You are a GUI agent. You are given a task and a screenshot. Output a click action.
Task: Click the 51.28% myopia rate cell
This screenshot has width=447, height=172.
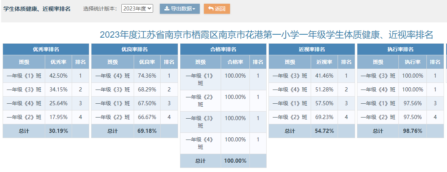[325, 90]
